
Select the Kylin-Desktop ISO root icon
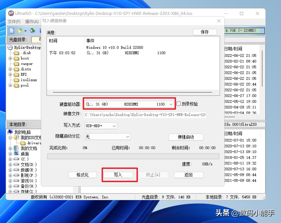(10, 47)
